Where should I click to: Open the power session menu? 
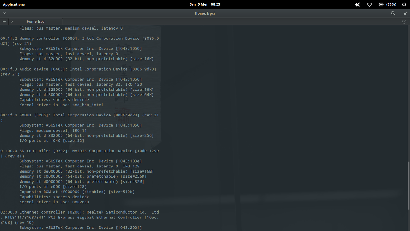[x=404, y=4]
